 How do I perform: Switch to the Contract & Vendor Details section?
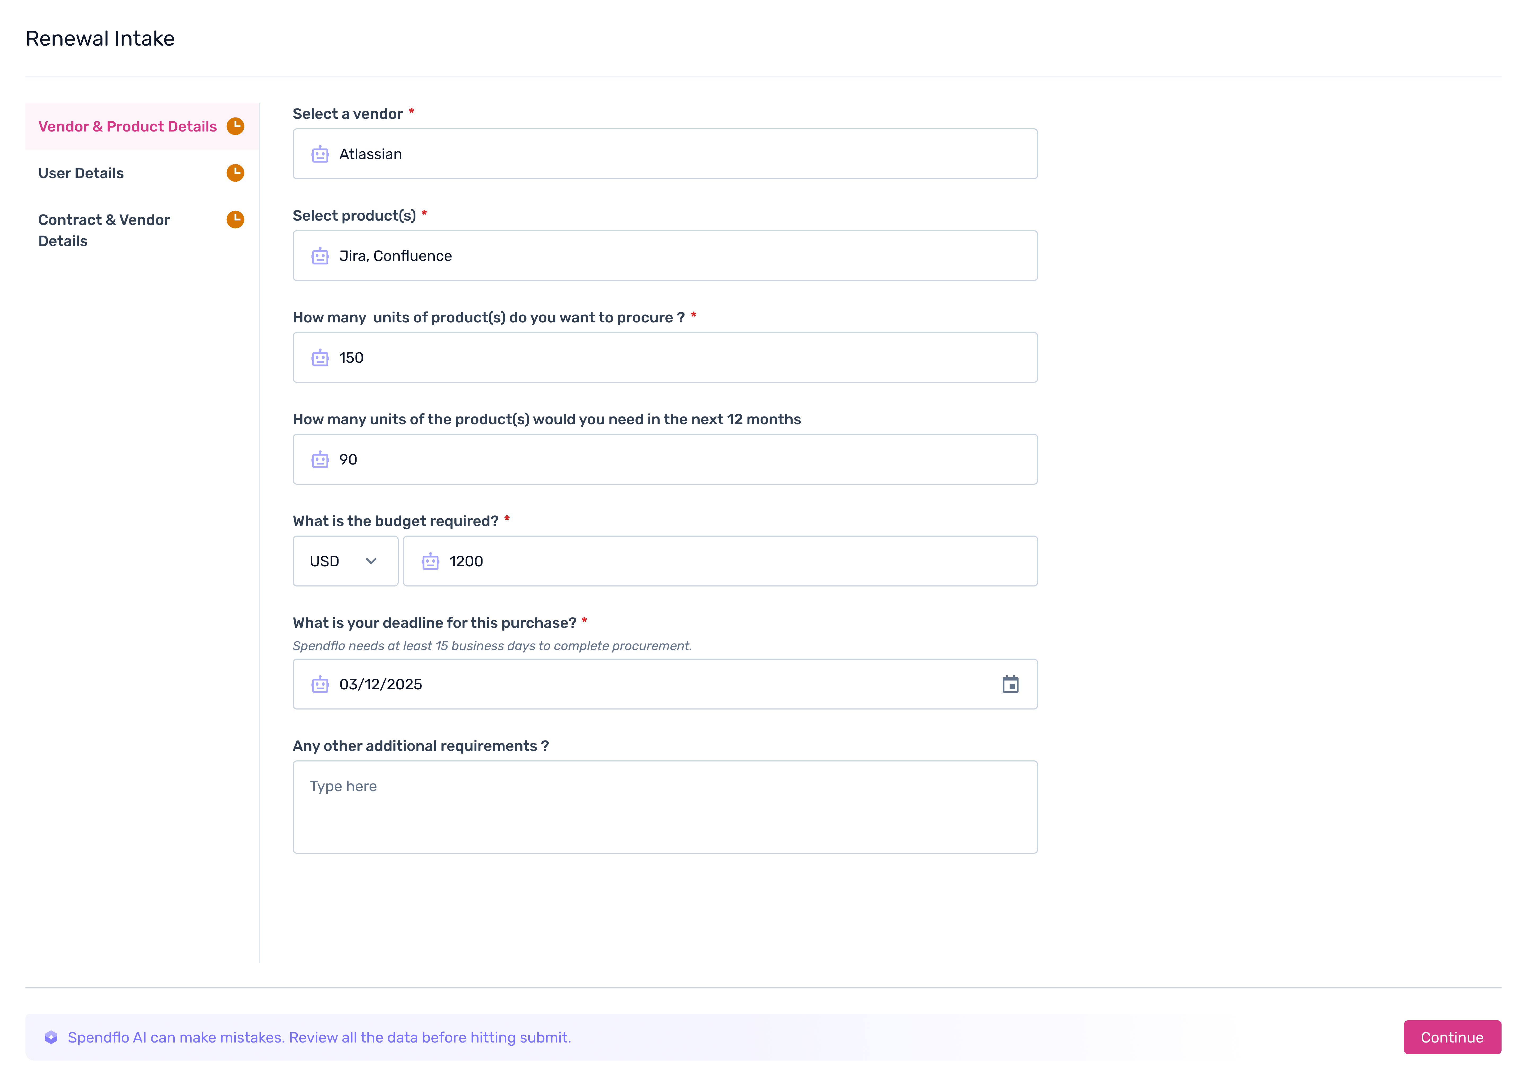pos(104,230)
